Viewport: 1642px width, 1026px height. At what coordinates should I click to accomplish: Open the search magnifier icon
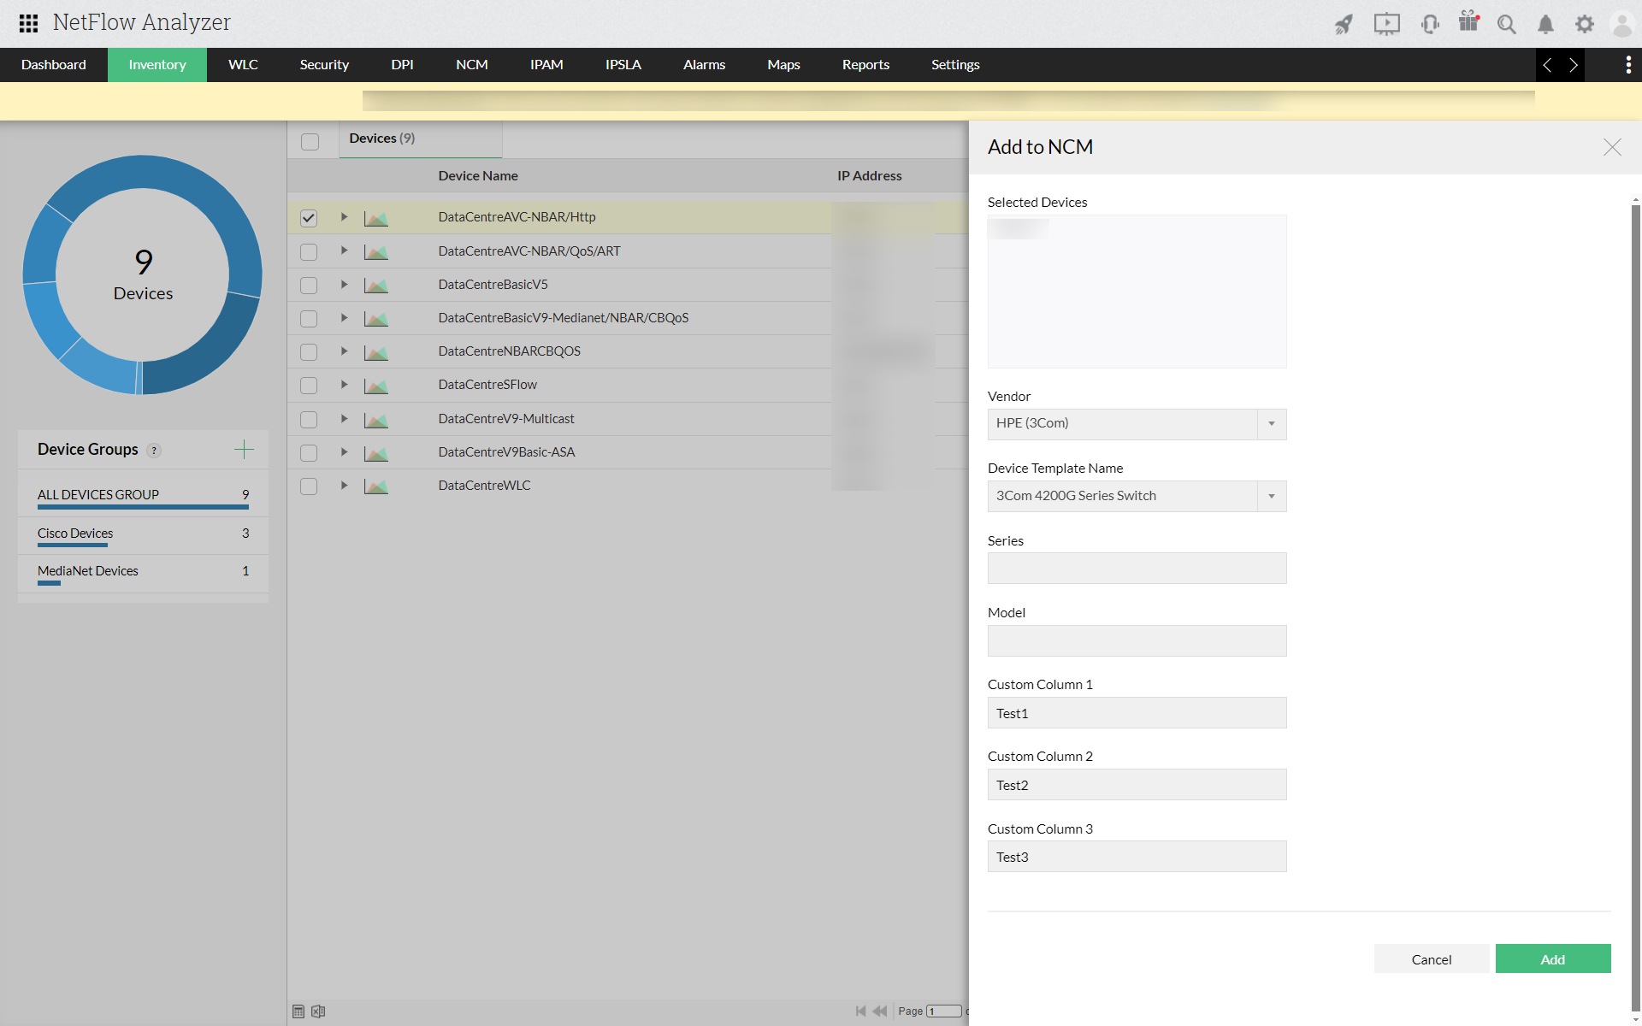click(x=1507, y=24)
